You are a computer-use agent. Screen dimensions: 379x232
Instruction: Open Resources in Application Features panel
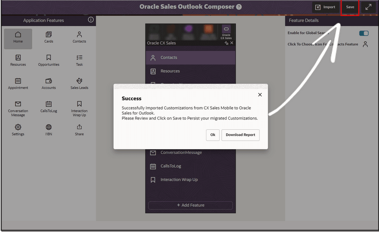click(18, 61)
